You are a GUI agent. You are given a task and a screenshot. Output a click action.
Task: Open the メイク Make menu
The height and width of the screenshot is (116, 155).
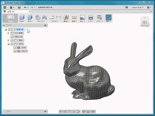[90, 21]
